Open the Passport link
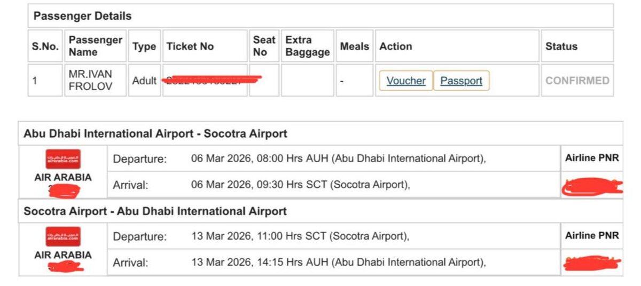Image resolution: width=641 pixels, height=286 pixels. [461, 81]
